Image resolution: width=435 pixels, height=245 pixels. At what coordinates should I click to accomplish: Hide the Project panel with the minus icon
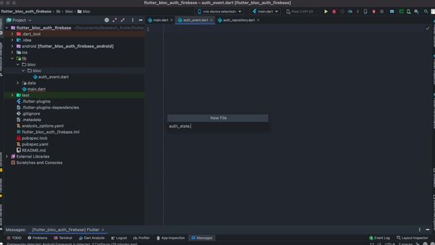(141, 20)
